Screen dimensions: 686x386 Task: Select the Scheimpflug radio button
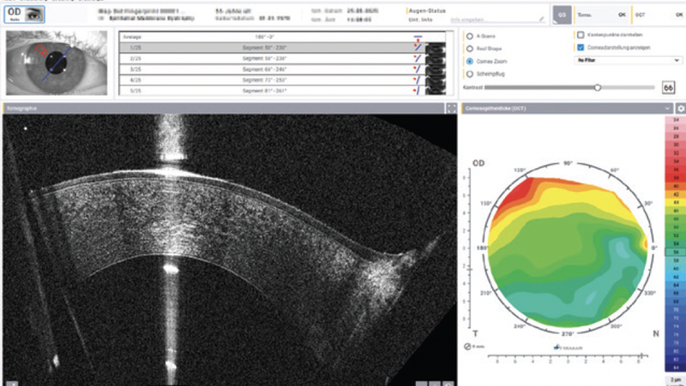470,74
